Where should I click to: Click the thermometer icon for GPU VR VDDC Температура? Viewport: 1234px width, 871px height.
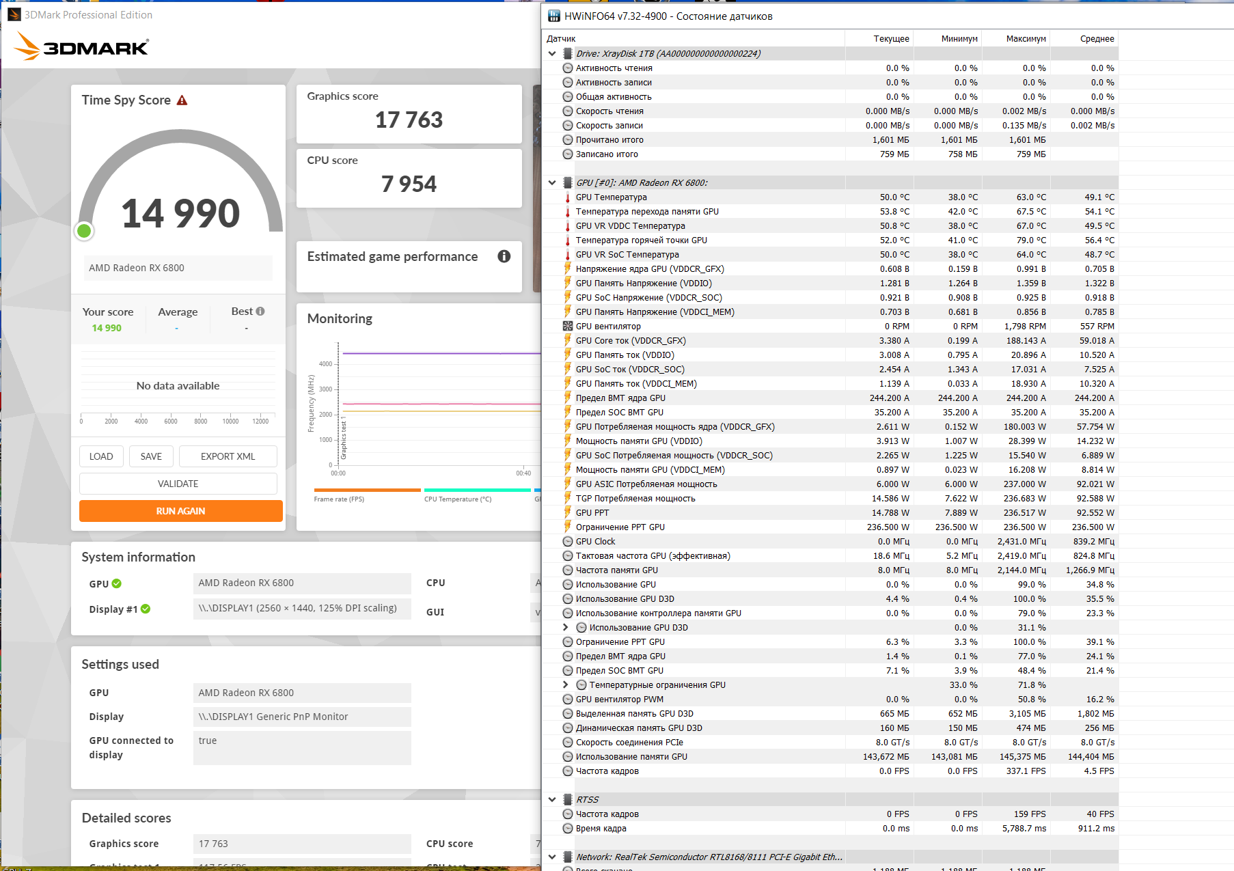point(567,225)
